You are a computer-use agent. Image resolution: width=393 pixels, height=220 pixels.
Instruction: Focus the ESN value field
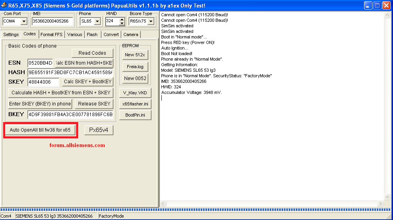pos(40,63)
